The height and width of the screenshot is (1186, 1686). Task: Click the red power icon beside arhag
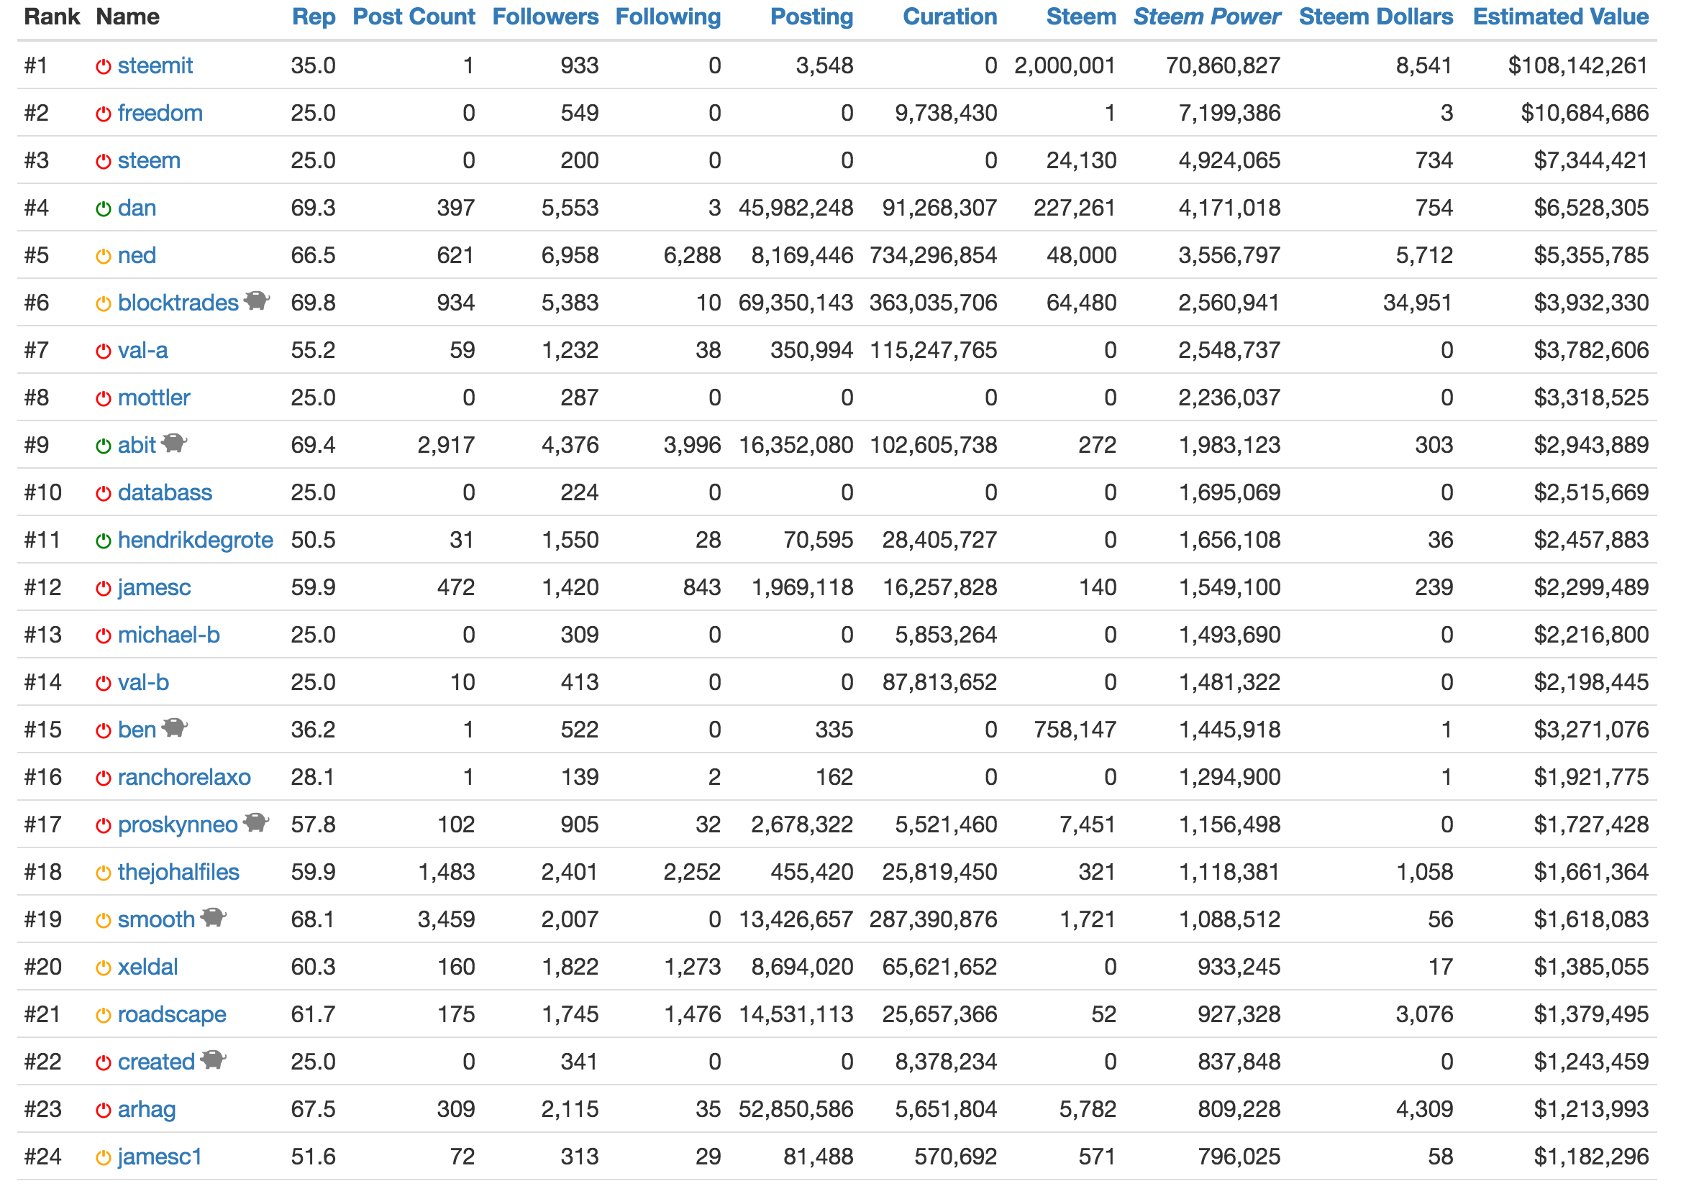coord(104,1111)
